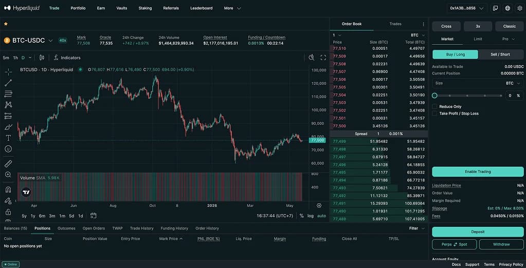Lock all drawing tools

pyautogui.click(x=8, y=212)
